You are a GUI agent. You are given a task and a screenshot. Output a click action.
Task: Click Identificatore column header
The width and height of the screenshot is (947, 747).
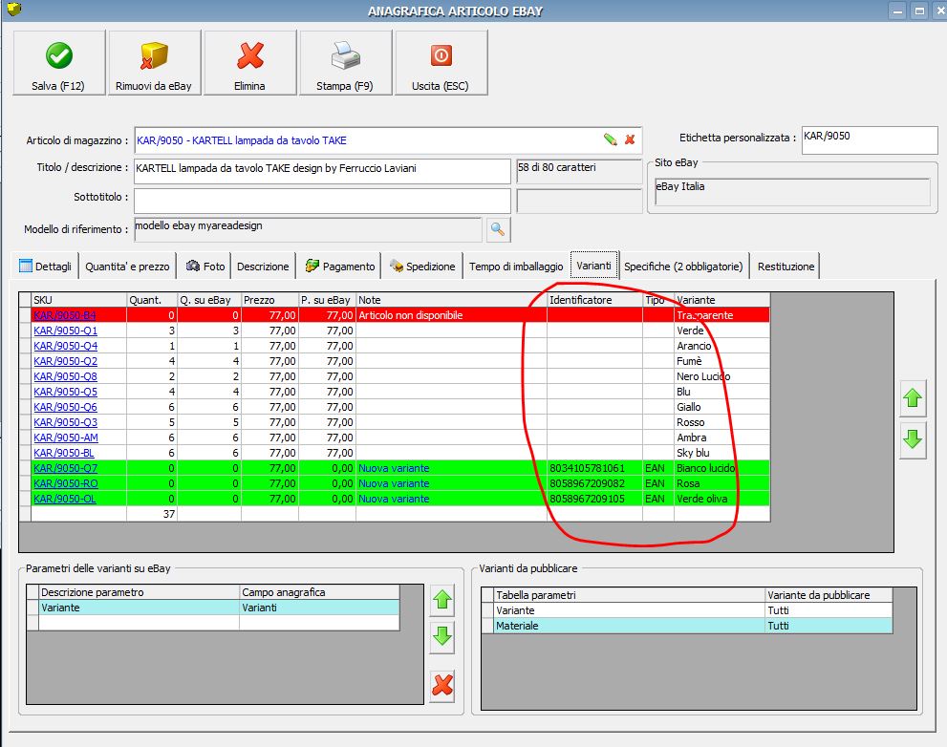[x=595, y=300]
